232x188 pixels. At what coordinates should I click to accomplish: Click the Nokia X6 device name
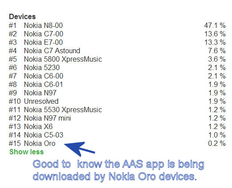pos(38,127)
